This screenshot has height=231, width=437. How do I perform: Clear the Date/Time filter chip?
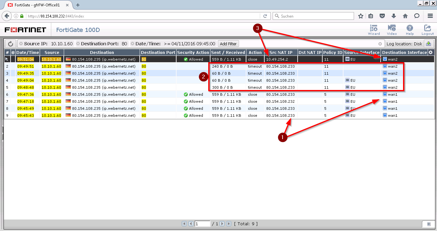tap(132, 44)
